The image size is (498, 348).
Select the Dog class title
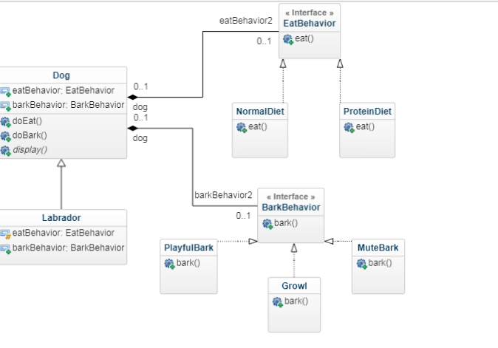point(61,75)
